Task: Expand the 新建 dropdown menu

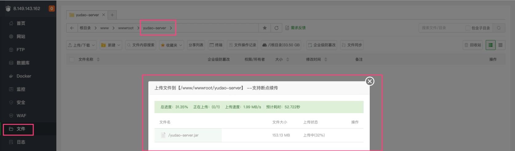Action: click(111, 45)
